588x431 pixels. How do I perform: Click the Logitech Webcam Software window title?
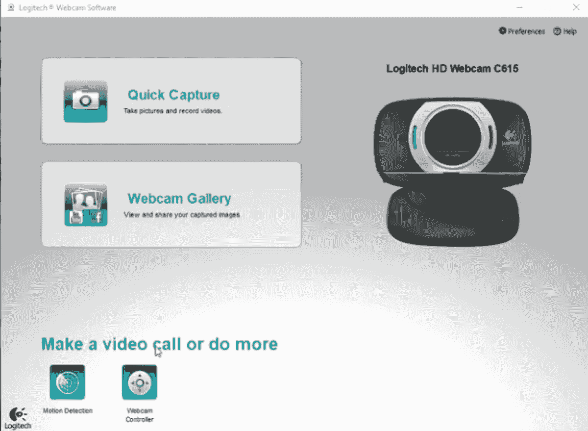click(x=68, y=8)
